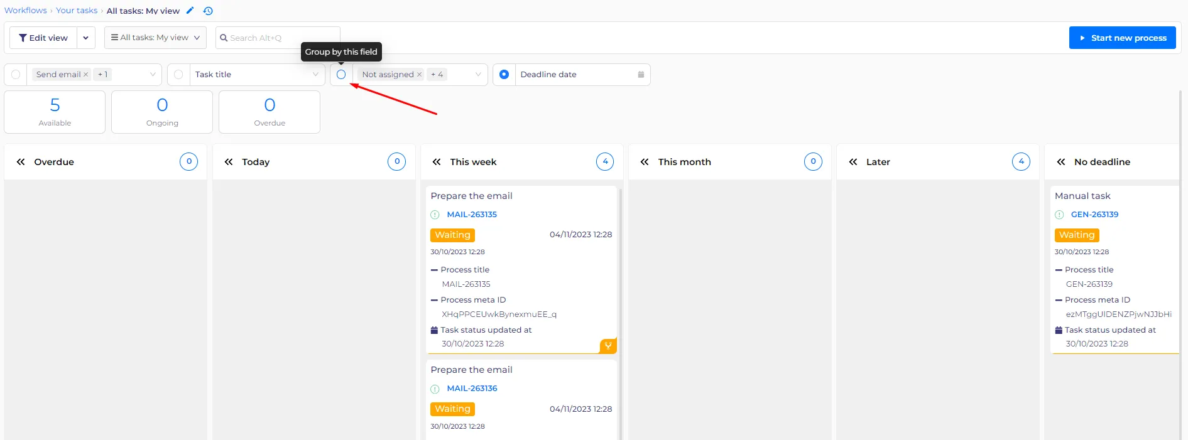Collapse Process meta ID on GEN-263139 card

pyautogui.click(x=1059, y=300)
